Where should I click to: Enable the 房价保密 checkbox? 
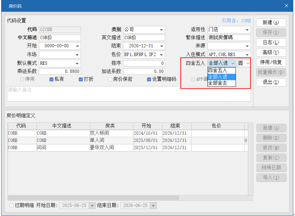[x=110, y=80]
